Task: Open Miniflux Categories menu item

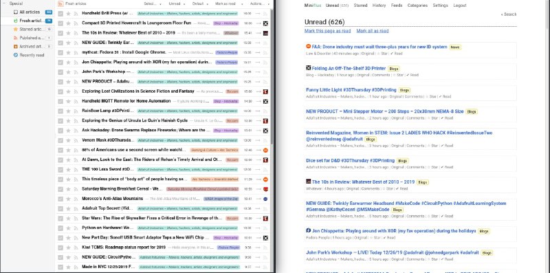Action: (417, 6)
